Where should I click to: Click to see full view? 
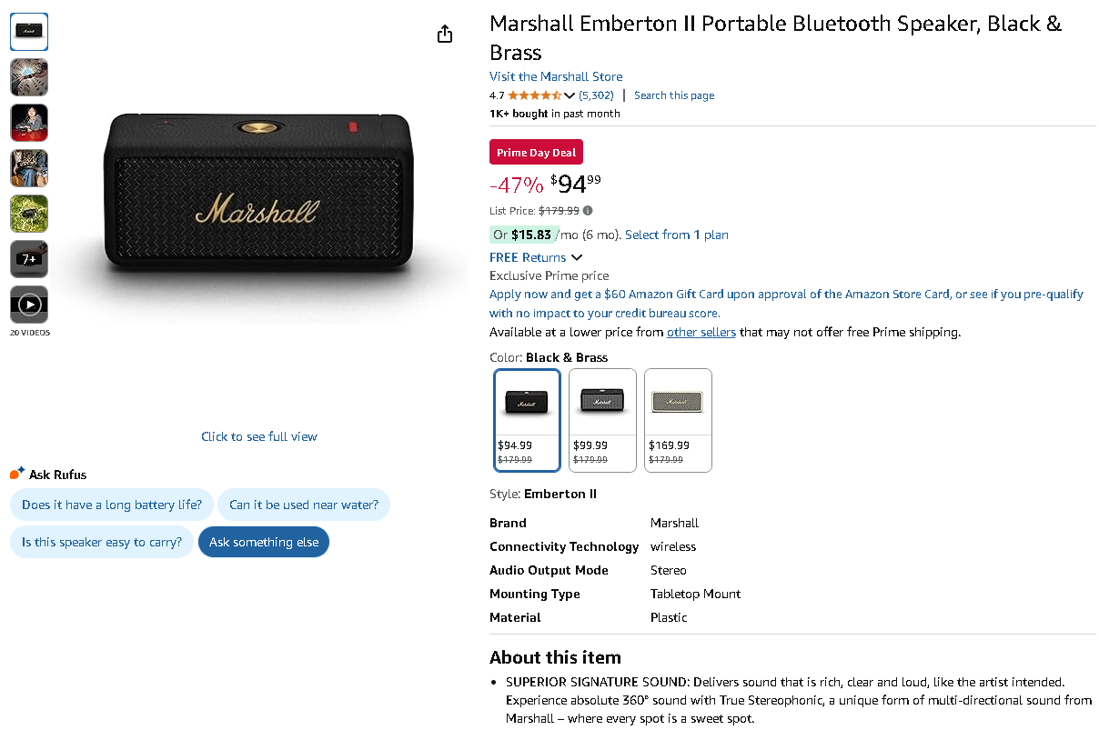(x=259, y=436)
